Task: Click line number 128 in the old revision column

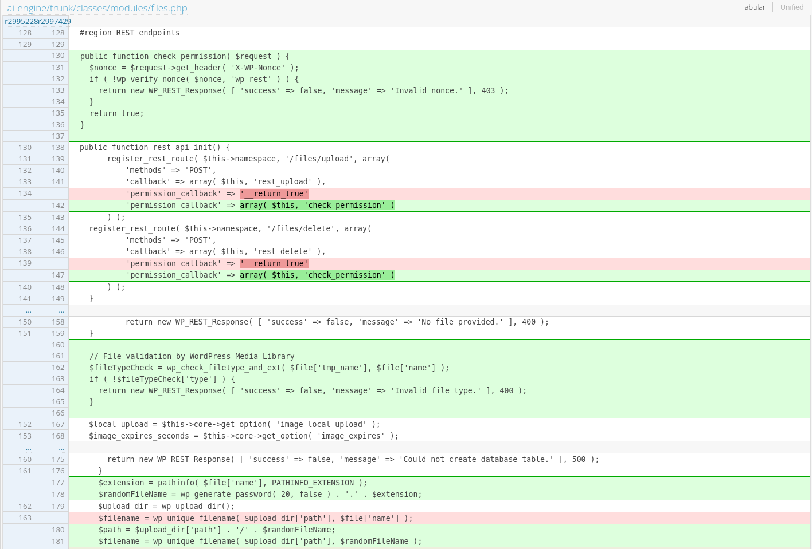Action: [25, 33]
